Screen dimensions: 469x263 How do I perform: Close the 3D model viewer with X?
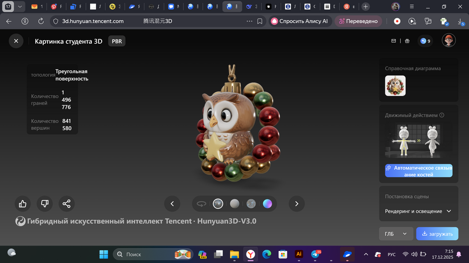16,41
